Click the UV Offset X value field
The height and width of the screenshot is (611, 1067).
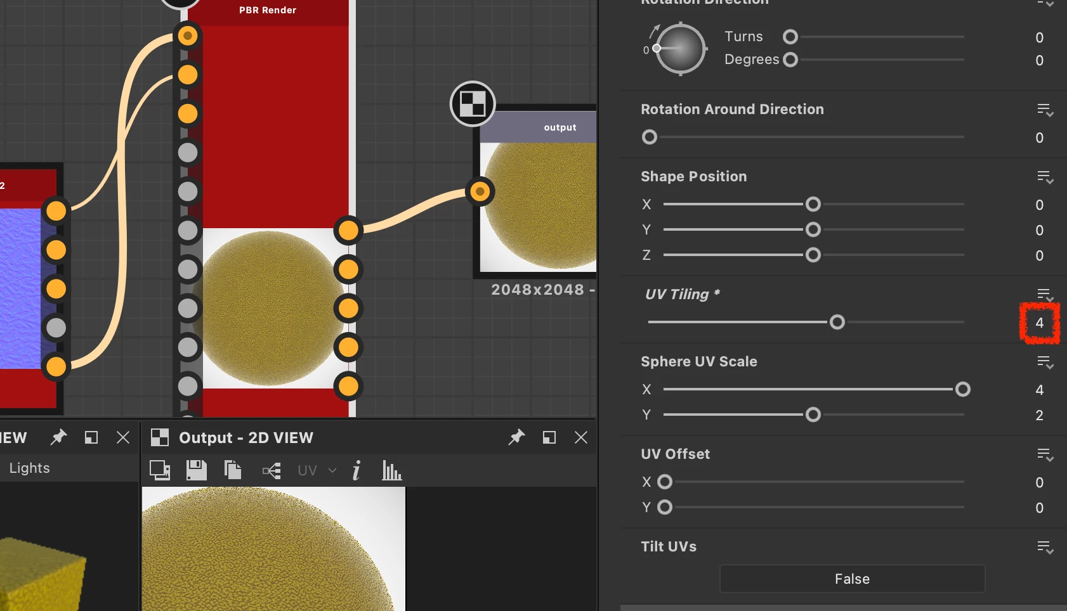pyautogui.click(x=1040, y=482)
